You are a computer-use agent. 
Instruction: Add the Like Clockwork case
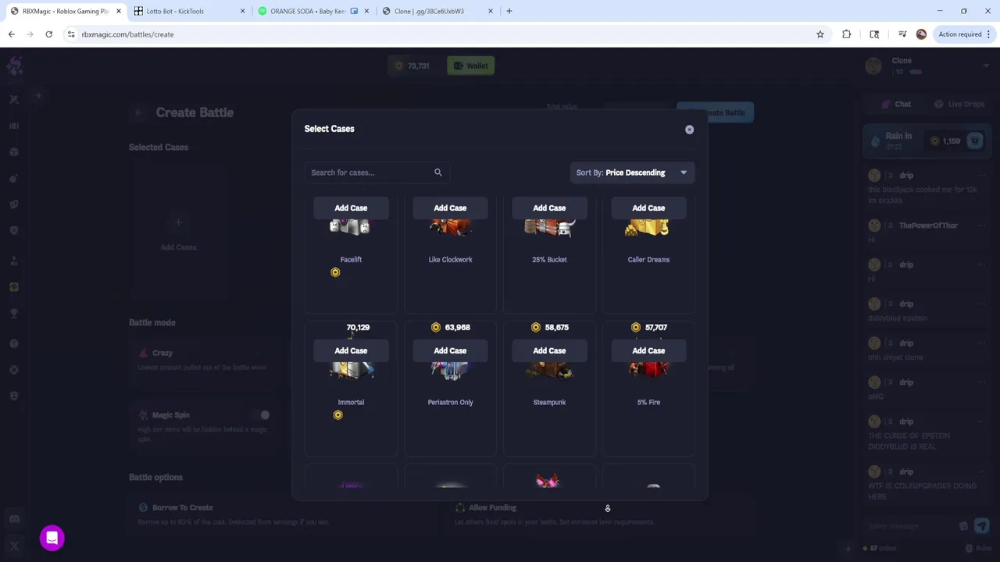pyautogui.click(x=450, y=208)
